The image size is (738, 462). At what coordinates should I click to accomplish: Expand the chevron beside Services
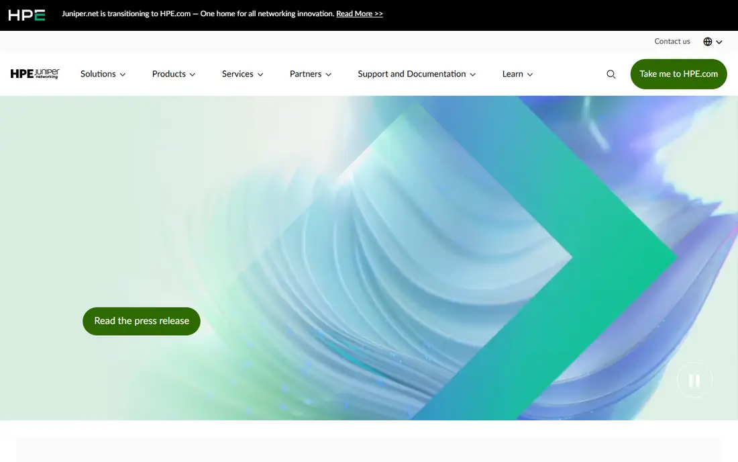point(260,75)
